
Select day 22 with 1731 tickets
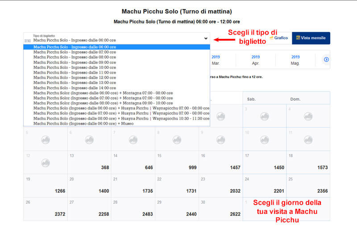pos(177,186)
